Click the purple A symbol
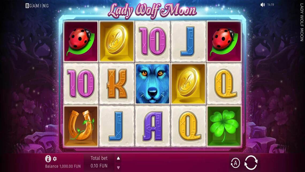 tap(152, 126)
